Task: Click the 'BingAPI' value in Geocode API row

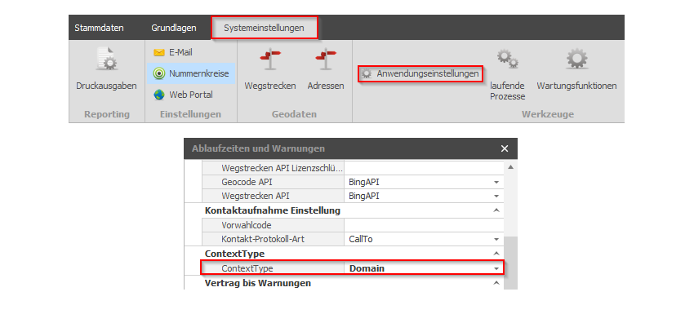Action: point(364,182)
